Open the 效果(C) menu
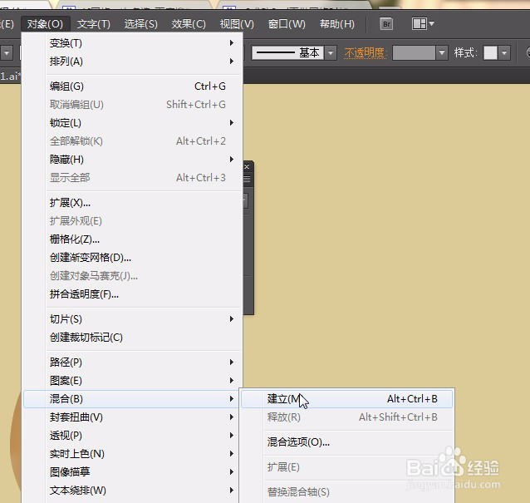530x503 pixels. point(189,24)
